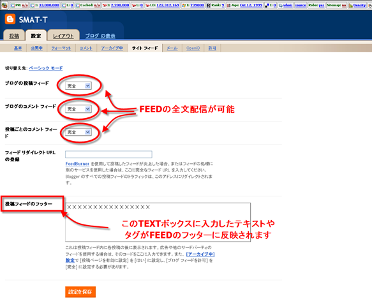Open the Google PR indicator in the SEO bar
The width and height of the screenshot is (372, 306).
[x=19, y=5]
